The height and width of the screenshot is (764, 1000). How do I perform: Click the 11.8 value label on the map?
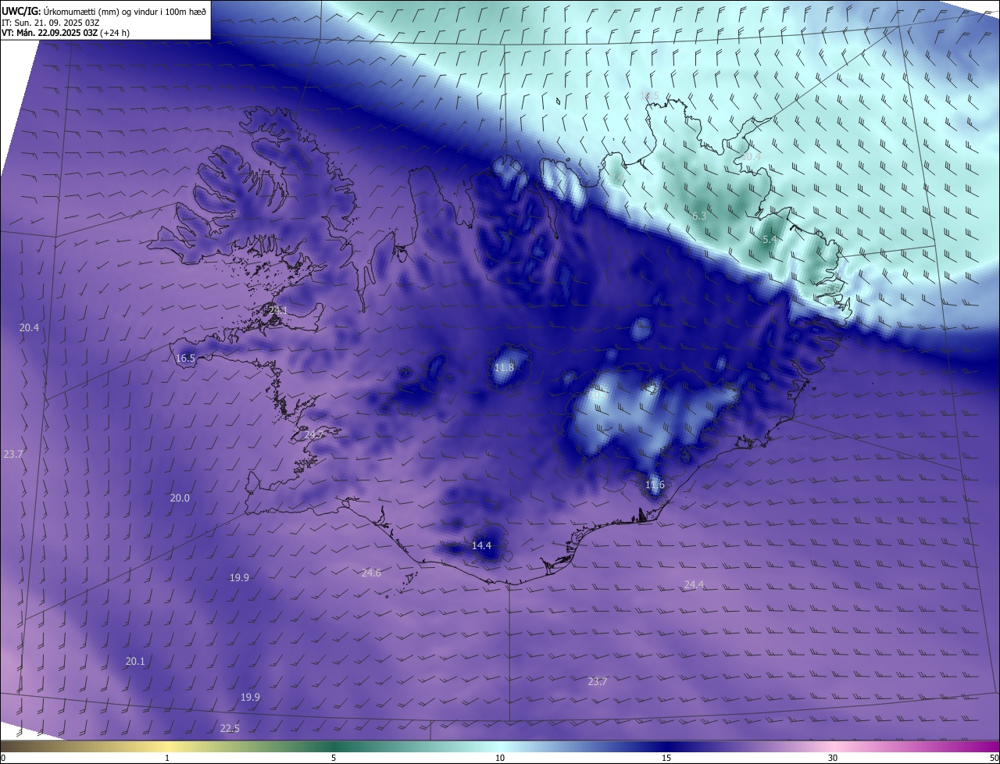(505, 367)
